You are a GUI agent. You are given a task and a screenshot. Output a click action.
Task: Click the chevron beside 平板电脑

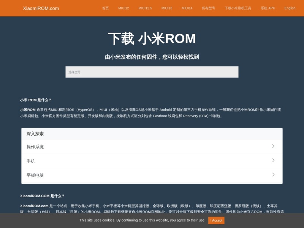coord(273,175)
